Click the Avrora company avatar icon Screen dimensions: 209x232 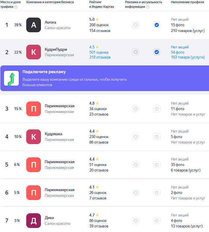pos(33,25)
